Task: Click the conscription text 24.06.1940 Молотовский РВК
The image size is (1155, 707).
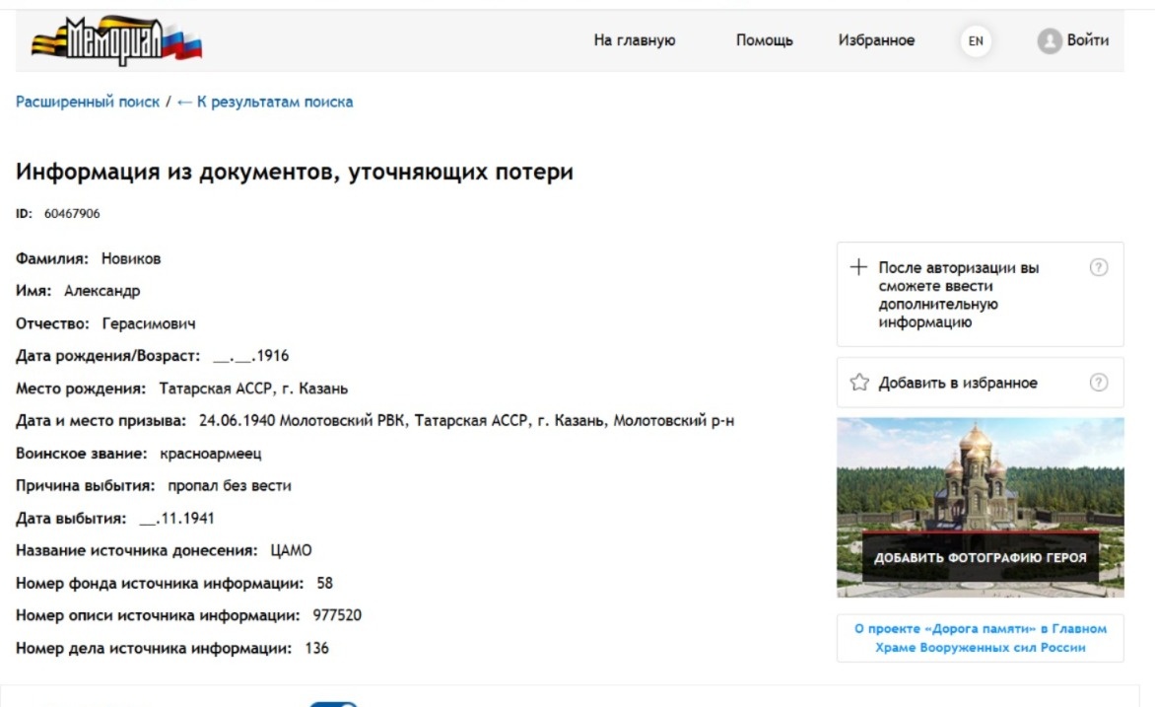Action: click(x=304, y=421)
